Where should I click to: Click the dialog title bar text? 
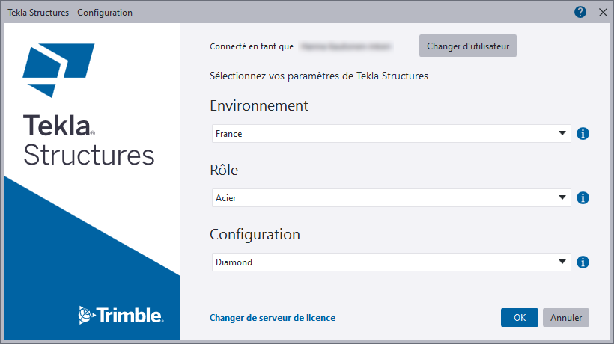click(70, 12)
